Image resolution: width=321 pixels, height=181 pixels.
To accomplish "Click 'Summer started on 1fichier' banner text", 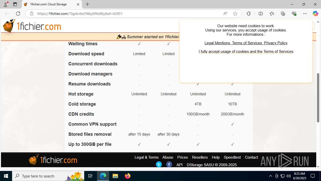I will [153, 37].
